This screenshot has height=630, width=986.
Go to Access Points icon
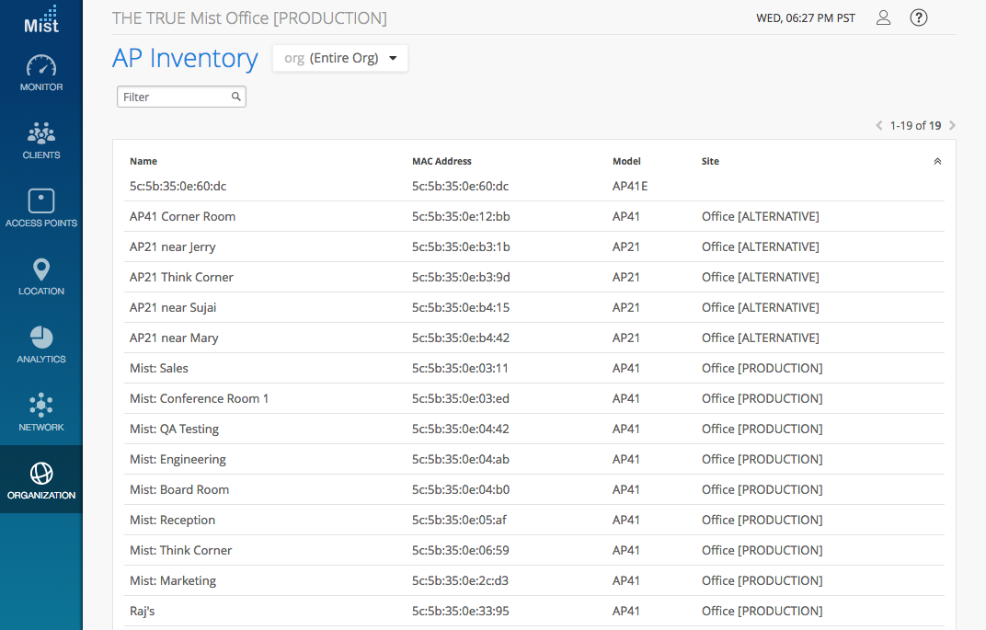[x=41, y=201]
